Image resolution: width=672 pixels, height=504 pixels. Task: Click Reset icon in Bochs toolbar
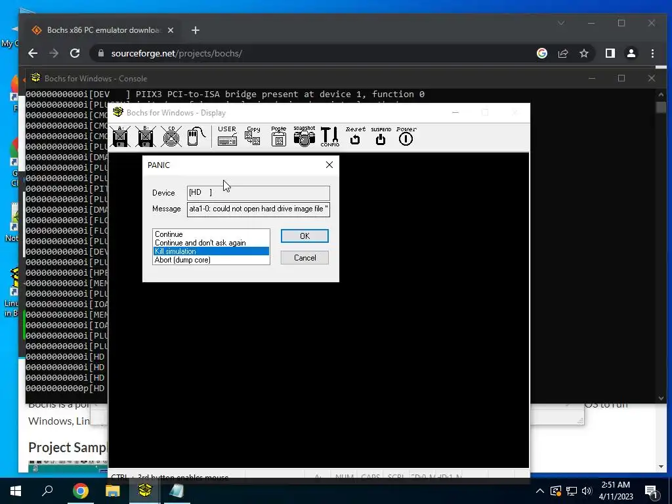click(x=355, y=136)
